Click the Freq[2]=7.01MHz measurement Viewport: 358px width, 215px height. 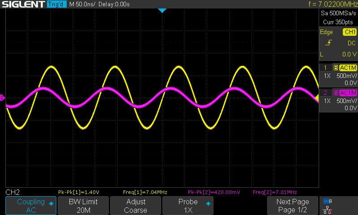(275, 192)
